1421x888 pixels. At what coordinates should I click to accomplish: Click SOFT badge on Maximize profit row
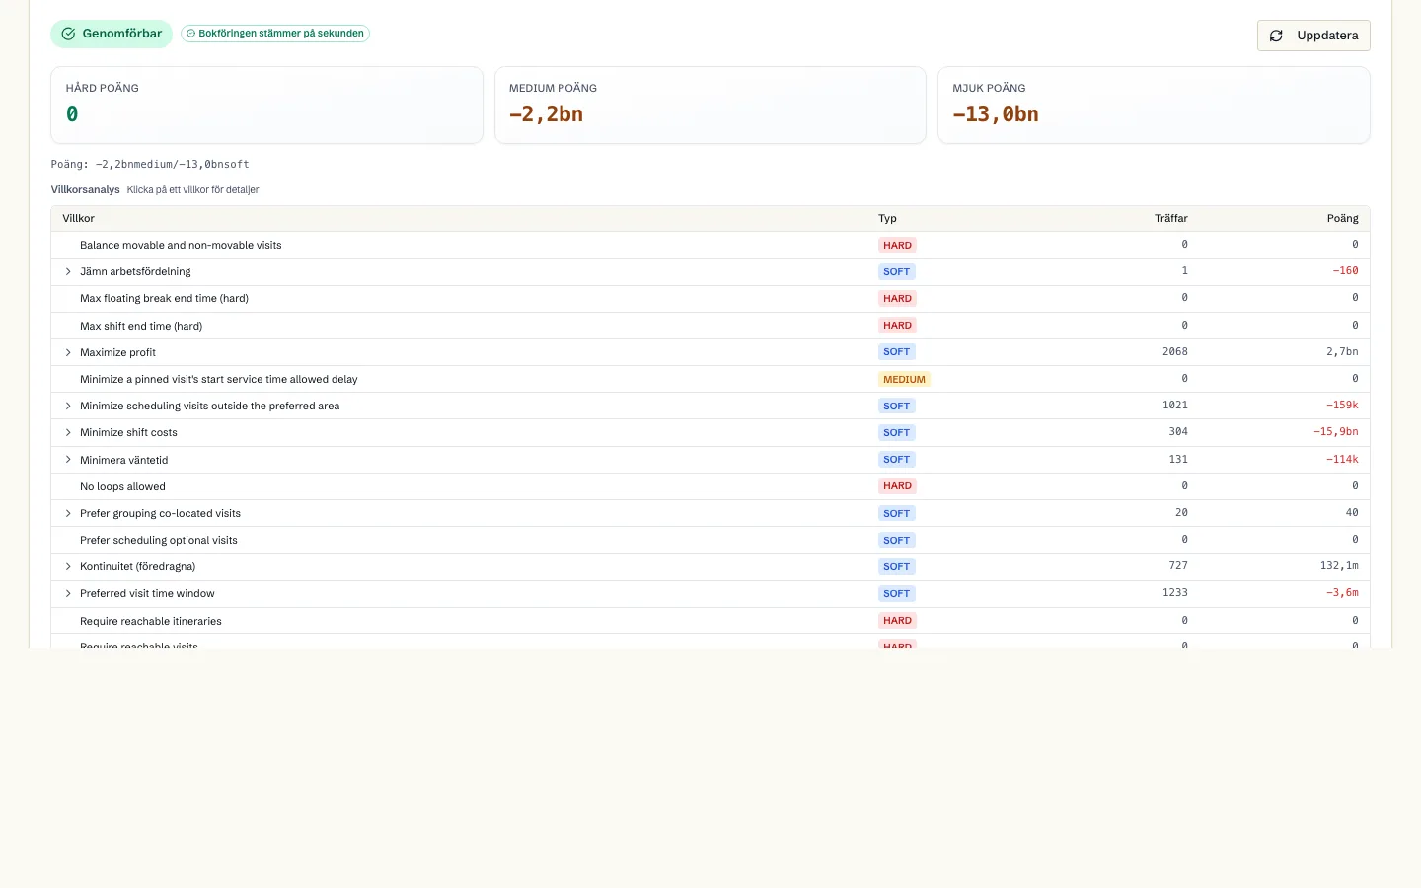point(897,352)
